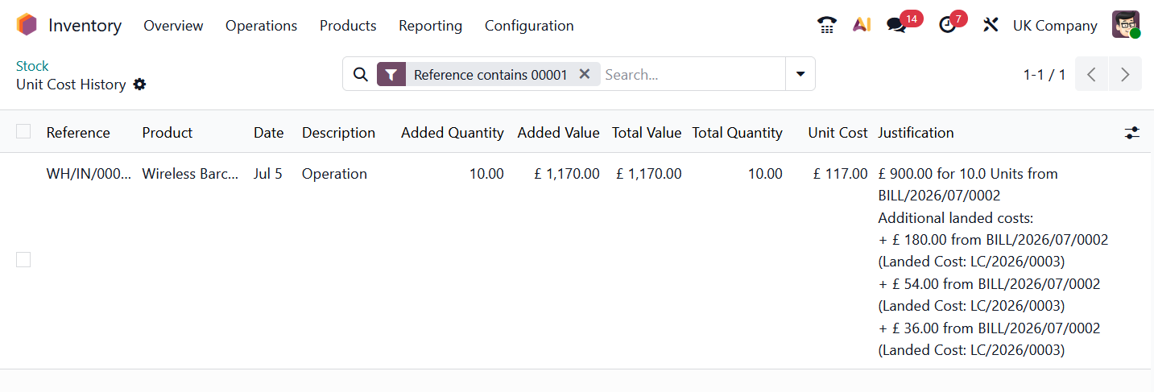This screenshot has height=392, width=1154.
Task: Go to previous page arrow
Action: tap(1092, 74)
